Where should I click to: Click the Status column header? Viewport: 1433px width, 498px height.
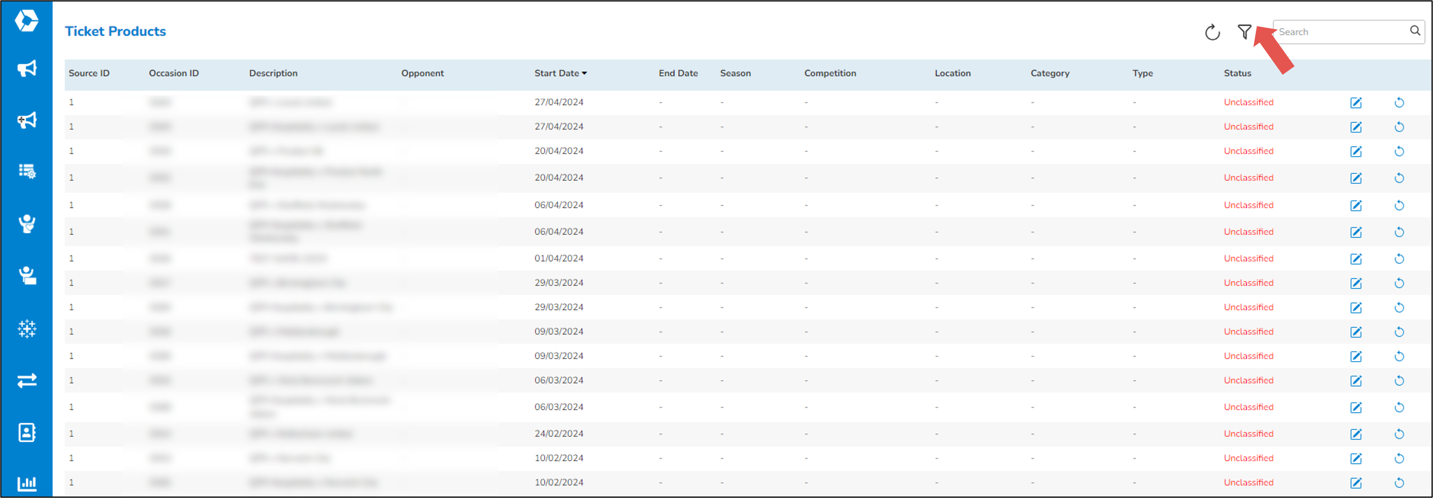(1237, 73)
